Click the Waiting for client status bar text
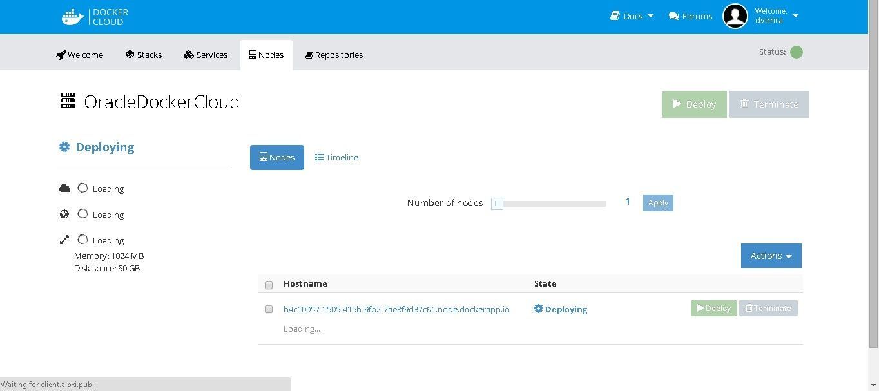The height and width of the screenshot is (391, 879). [x=50, y=385]
